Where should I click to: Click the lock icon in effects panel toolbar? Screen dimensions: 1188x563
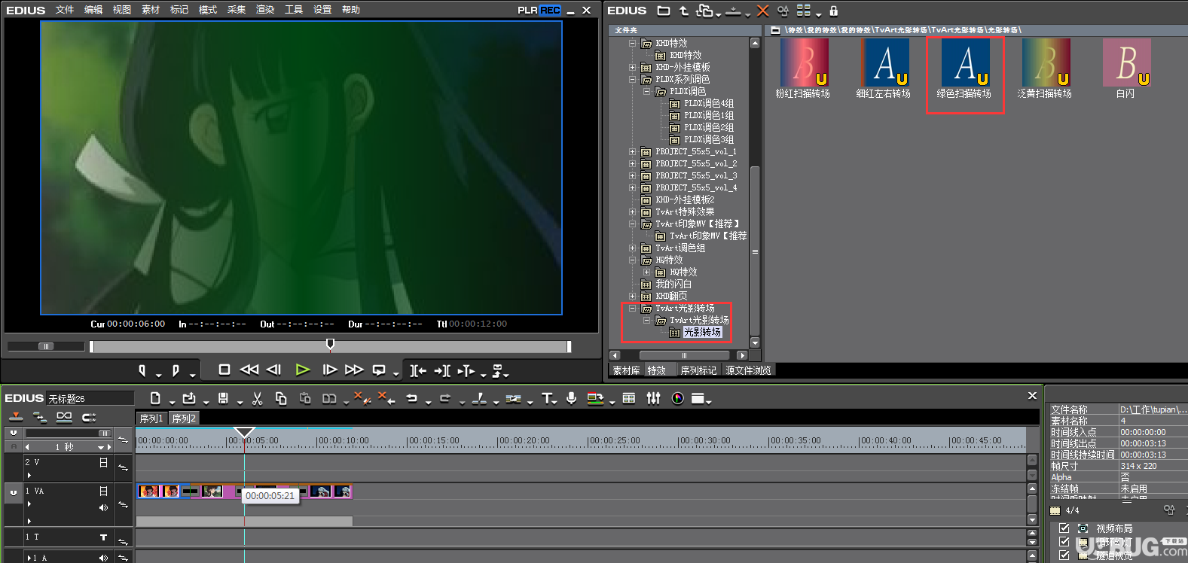coord(833,11)
